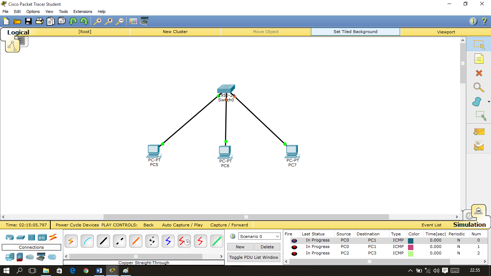Expand the draw shape tool options arrow
Screen dimensions: 491x276
point(488,102)
